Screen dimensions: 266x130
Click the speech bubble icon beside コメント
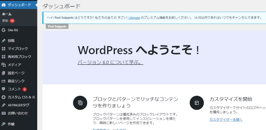[4, 89]
